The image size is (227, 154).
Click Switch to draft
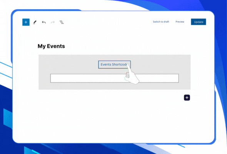[x=161, y=22]
